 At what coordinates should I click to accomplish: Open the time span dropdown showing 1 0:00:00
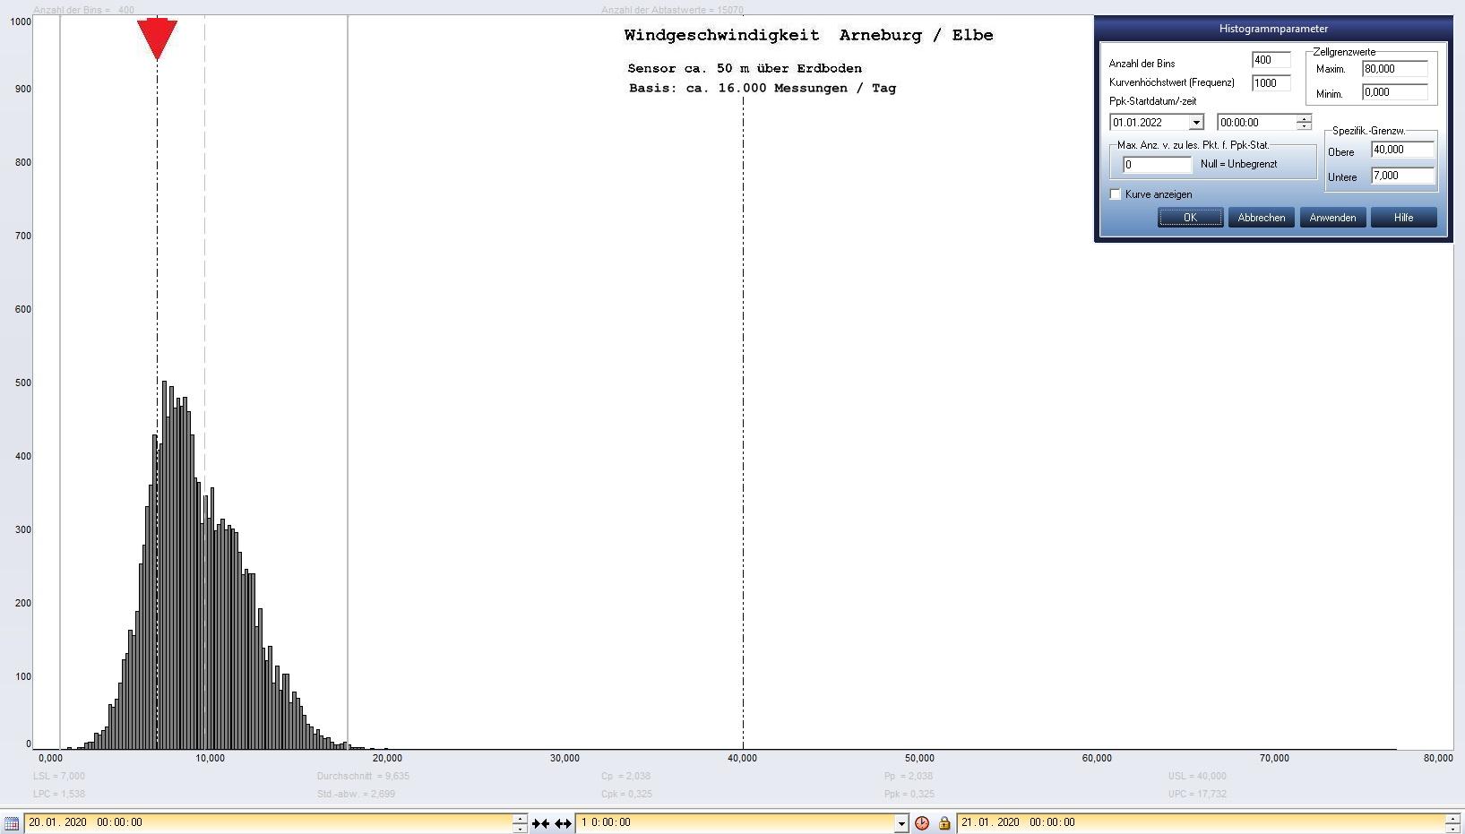(x=901, y=822)
